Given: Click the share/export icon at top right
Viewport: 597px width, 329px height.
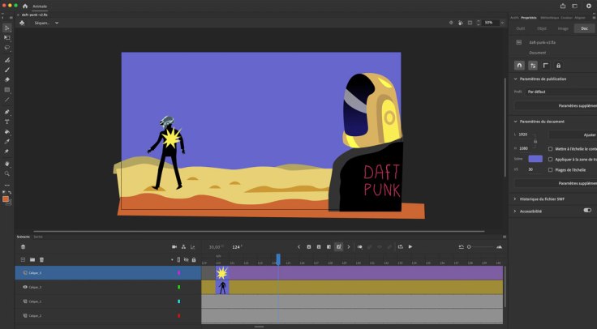Looking at the screenshot, I should 563,6.
